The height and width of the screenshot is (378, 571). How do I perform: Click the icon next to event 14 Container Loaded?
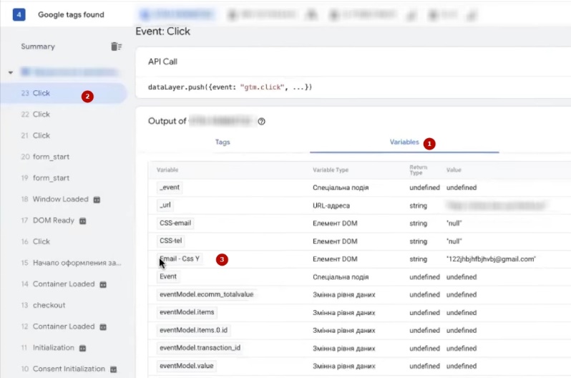point(102,284)
